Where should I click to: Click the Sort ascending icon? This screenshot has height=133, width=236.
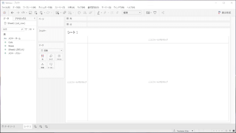(85, 13)
